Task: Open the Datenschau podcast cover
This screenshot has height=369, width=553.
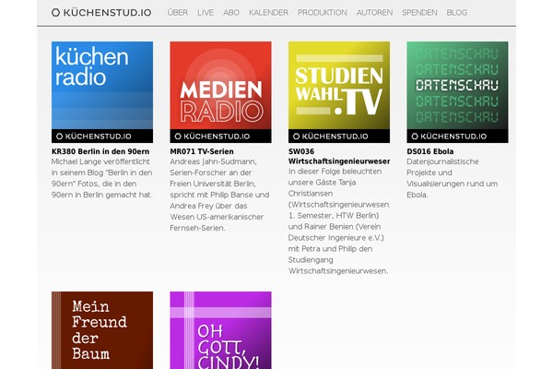Action: coord(457,92)
